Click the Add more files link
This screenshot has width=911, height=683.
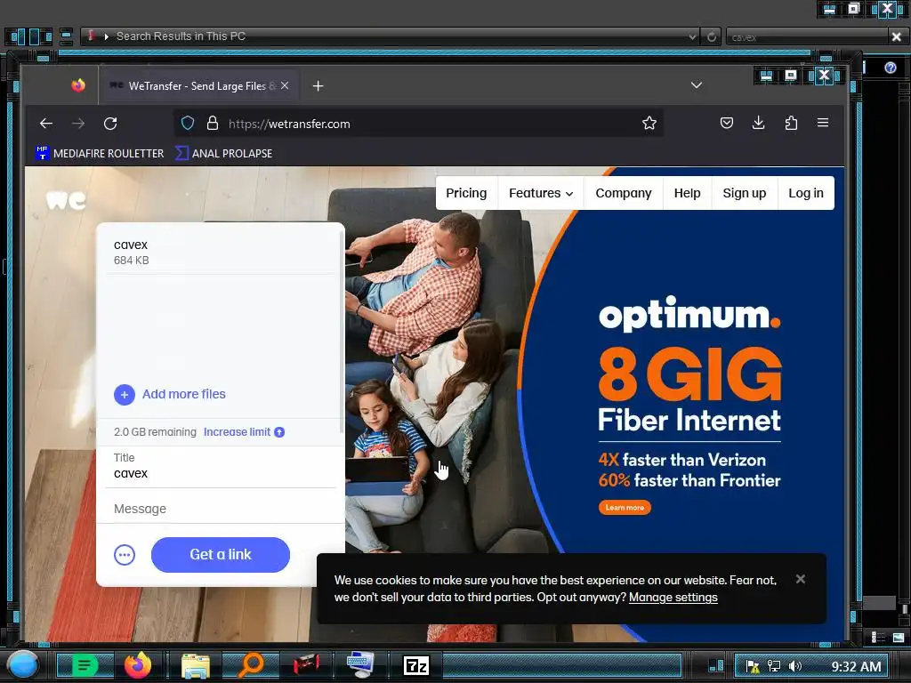coord(183,394)
